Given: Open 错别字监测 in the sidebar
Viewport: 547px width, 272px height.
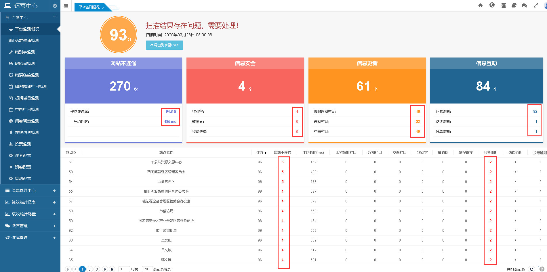Looking at the screenshot, I should (25, 52).
